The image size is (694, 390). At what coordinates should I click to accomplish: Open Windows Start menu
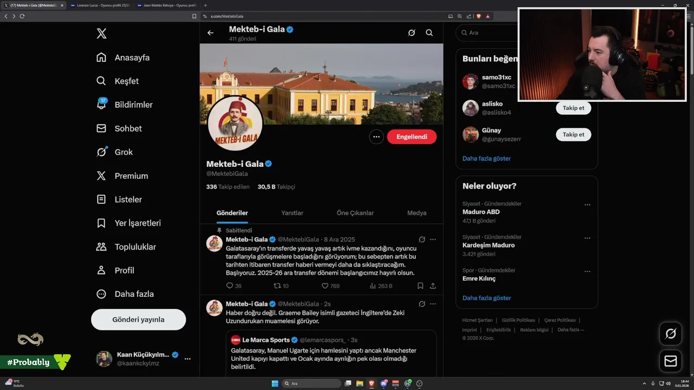pyautogui.click(x=275, y=383)
